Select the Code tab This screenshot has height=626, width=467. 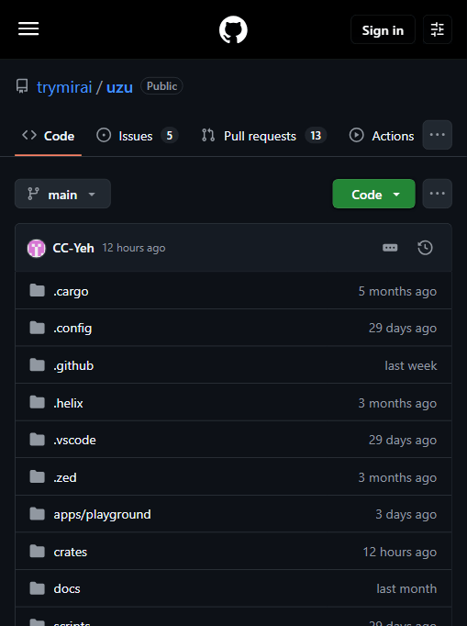[x=49, y=136]
